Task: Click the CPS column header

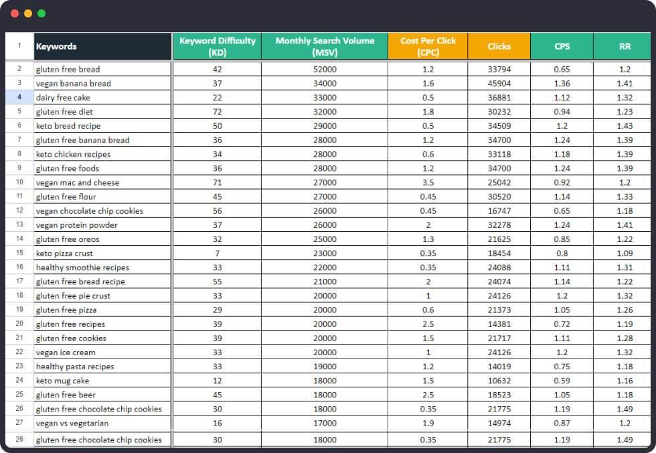Action: (x=562, y=46)
